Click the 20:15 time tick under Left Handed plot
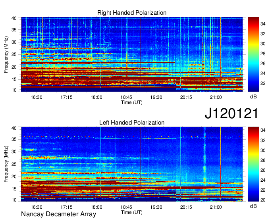The image size is (270, 219). [x=186, y=207]
